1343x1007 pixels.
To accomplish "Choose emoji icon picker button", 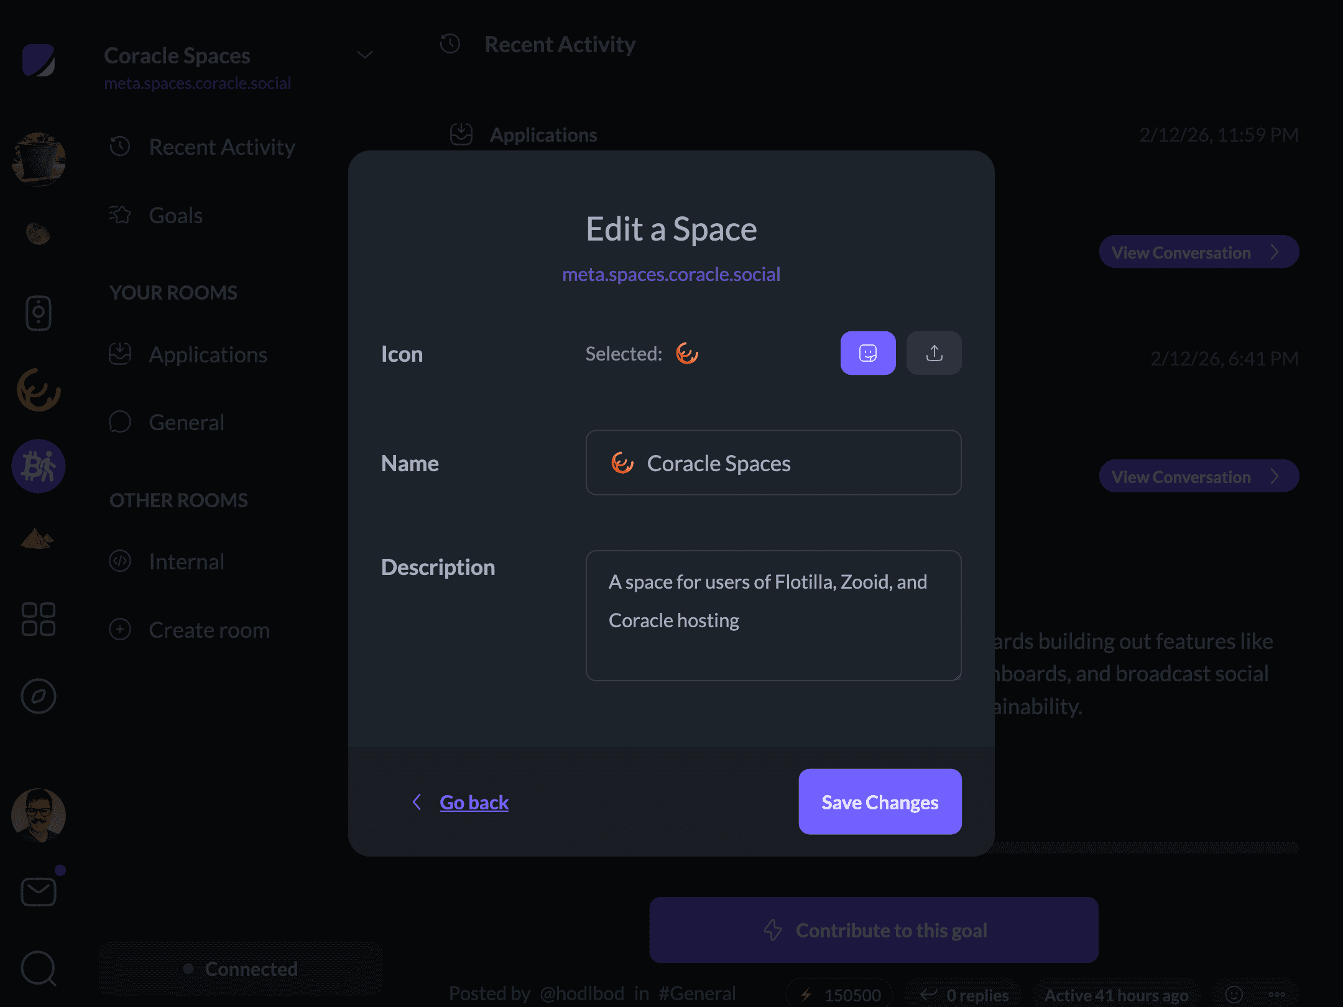I will tap(867, 353).
